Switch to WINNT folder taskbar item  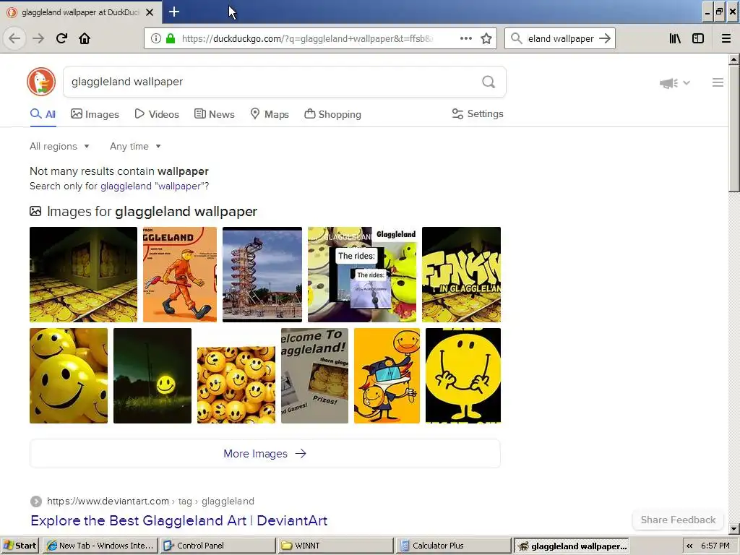point(335,546)
